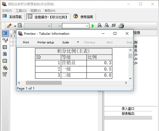
Task: Click the form layout sidebar icon
Action: 5,47
